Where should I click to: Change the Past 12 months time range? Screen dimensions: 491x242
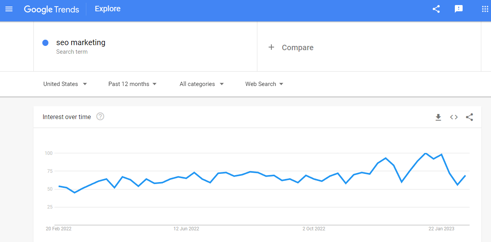pyautogui.click(x=132, y=84)
